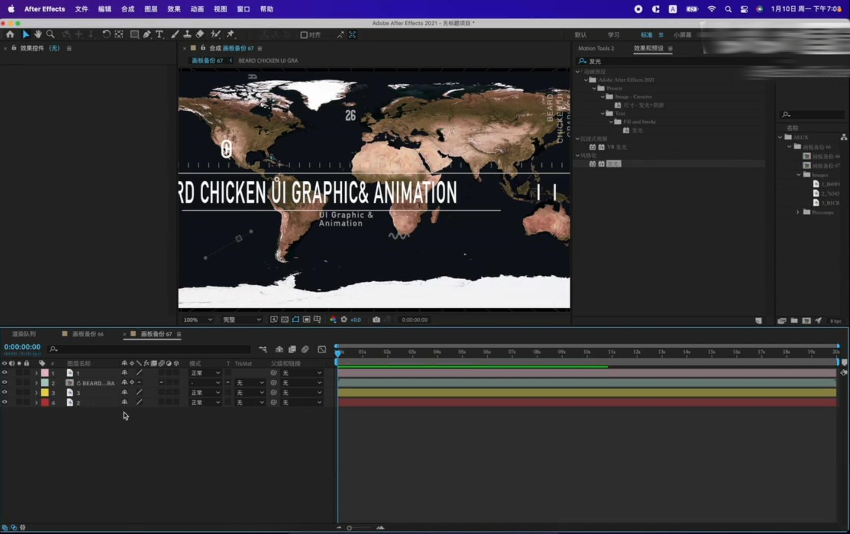Screen dimensions: 850x534
Task: Click the current time 0:00:00:00 display
Action: [22, 346]
